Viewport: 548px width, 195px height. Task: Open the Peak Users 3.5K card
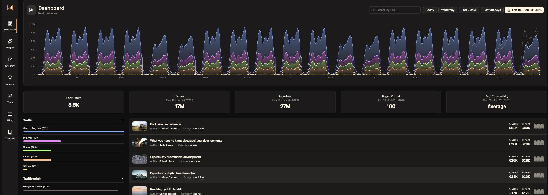[74, 102]
